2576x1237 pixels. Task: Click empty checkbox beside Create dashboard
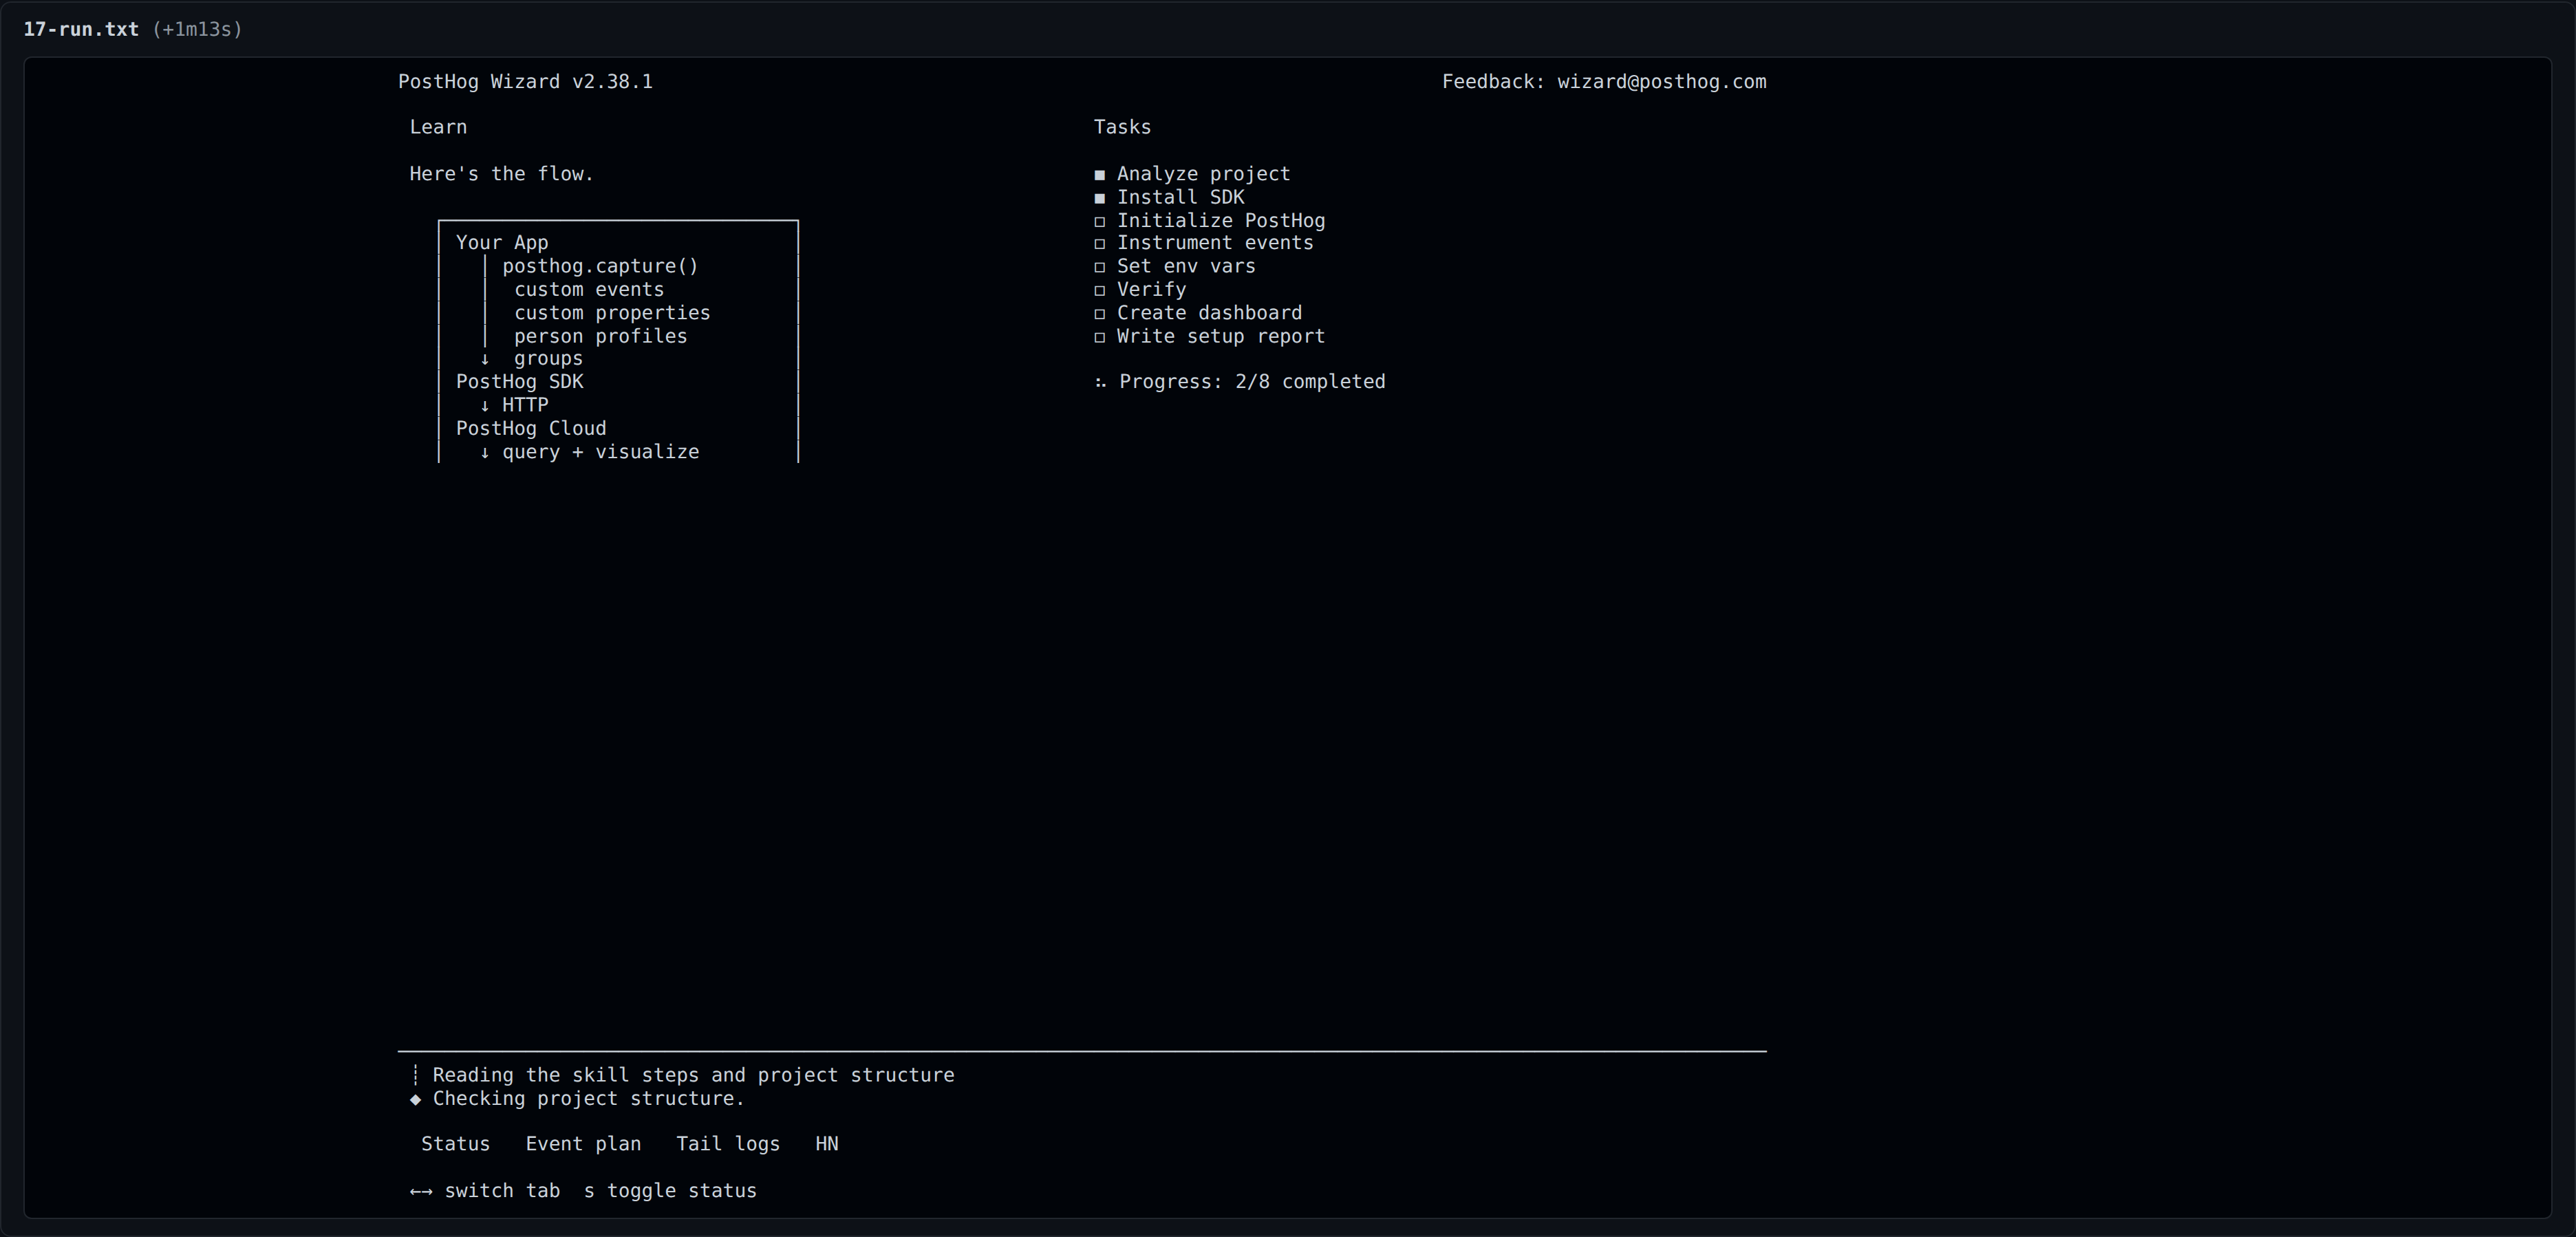point(1100,314)
